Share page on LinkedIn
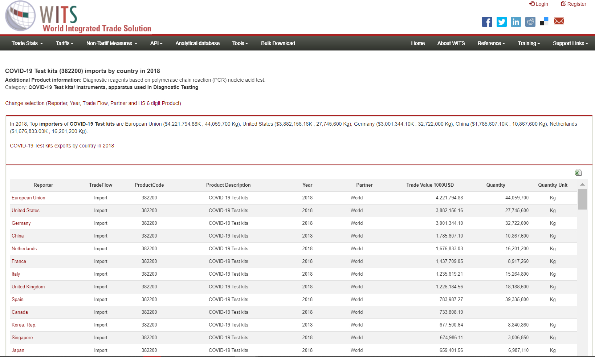Viewport: 595px width, 357px height. [x=515, y=22]
